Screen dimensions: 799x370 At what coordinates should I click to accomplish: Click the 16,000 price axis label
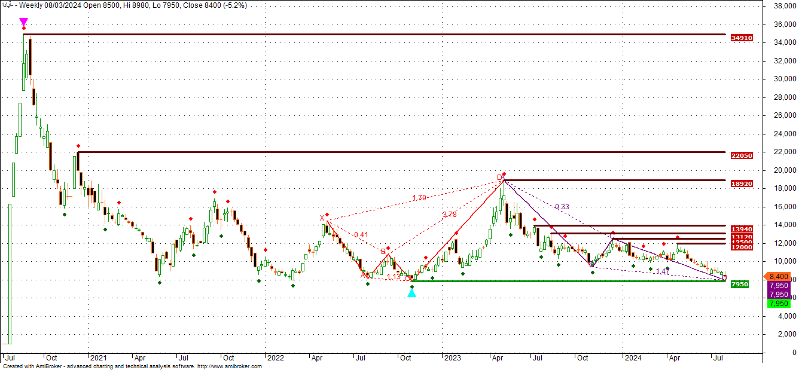point(785,207)
